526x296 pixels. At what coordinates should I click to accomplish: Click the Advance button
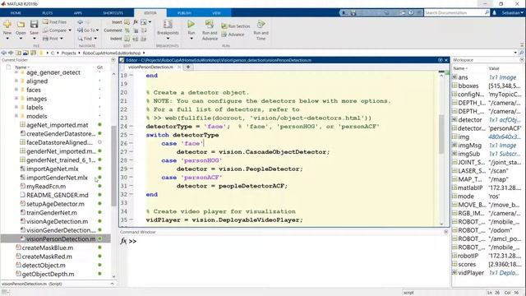click(233, 35)
